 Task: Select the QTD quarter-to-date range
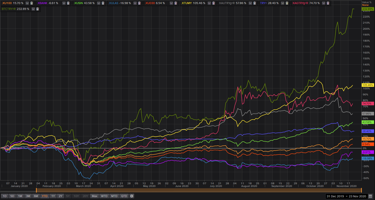point(124,196)
